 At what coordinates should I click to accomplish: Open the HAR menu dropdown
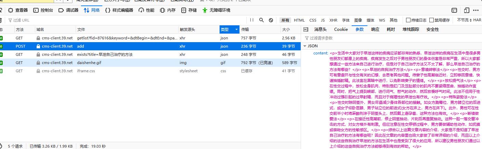(x=478, y=20)
